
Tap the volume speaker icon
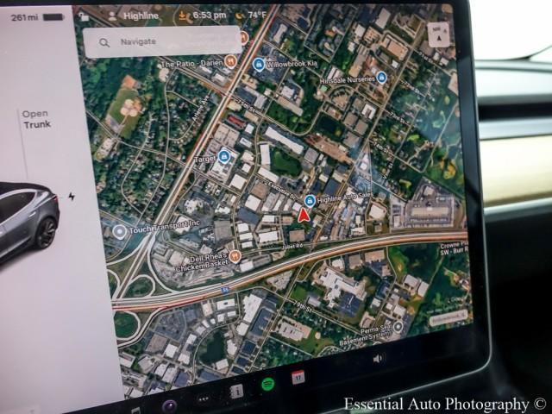[377, 358]
